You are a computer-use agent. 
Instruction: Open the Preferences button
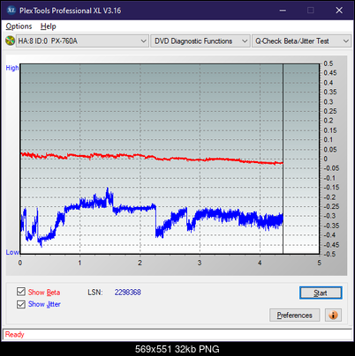(294, 315)
